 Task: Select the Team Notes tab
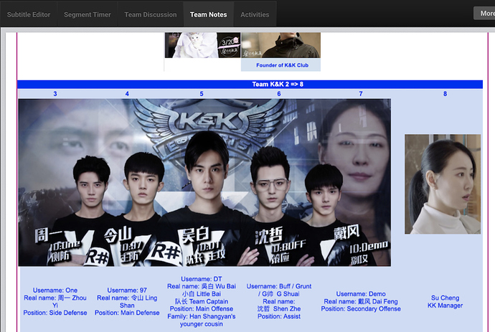click(x=208, y=14)
